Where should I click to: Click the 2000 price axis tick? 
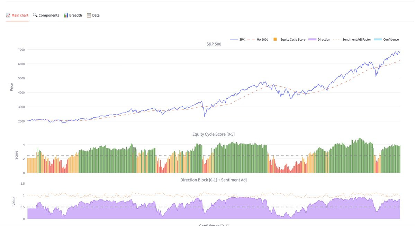[21, 121]
